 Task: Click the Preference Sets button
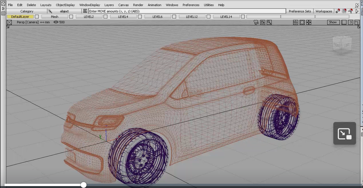coord(300,11)
